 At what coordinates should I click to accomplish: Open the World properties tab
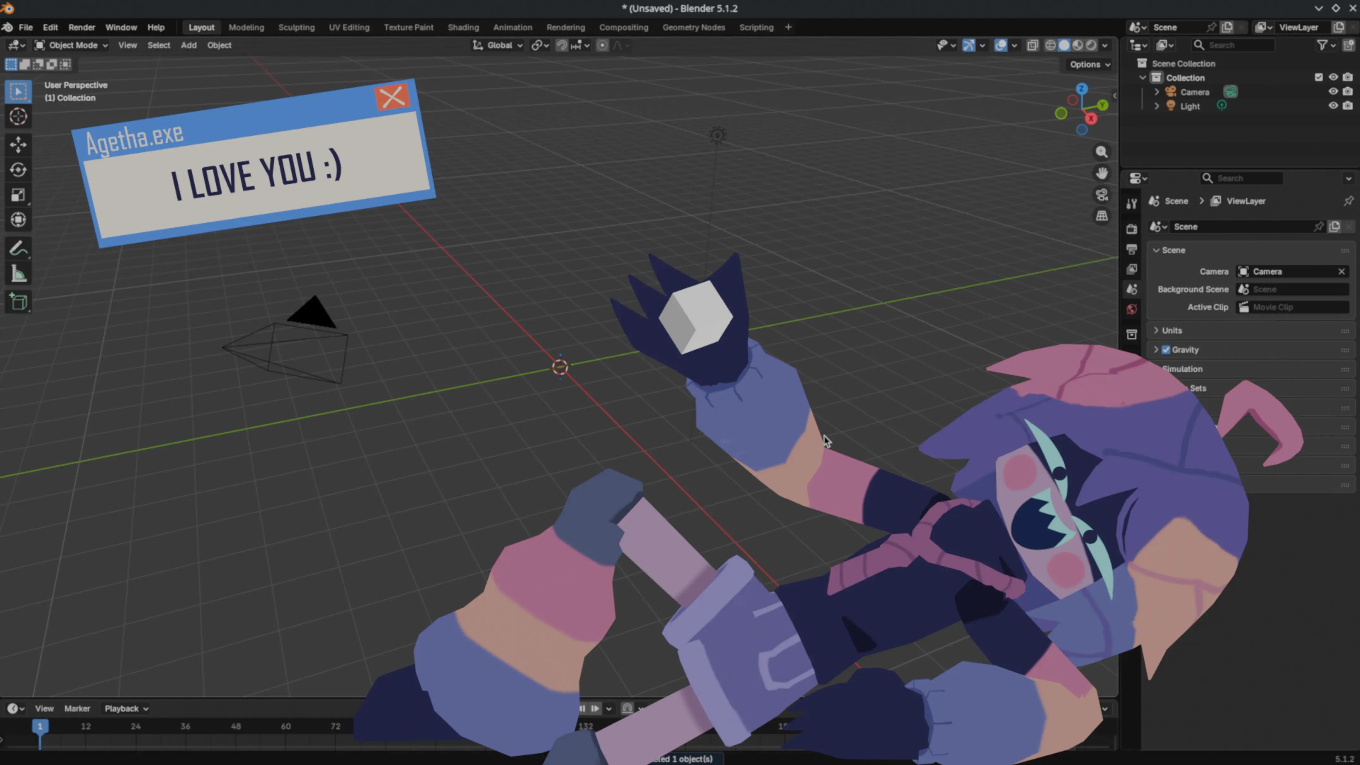click(1132, 309)
